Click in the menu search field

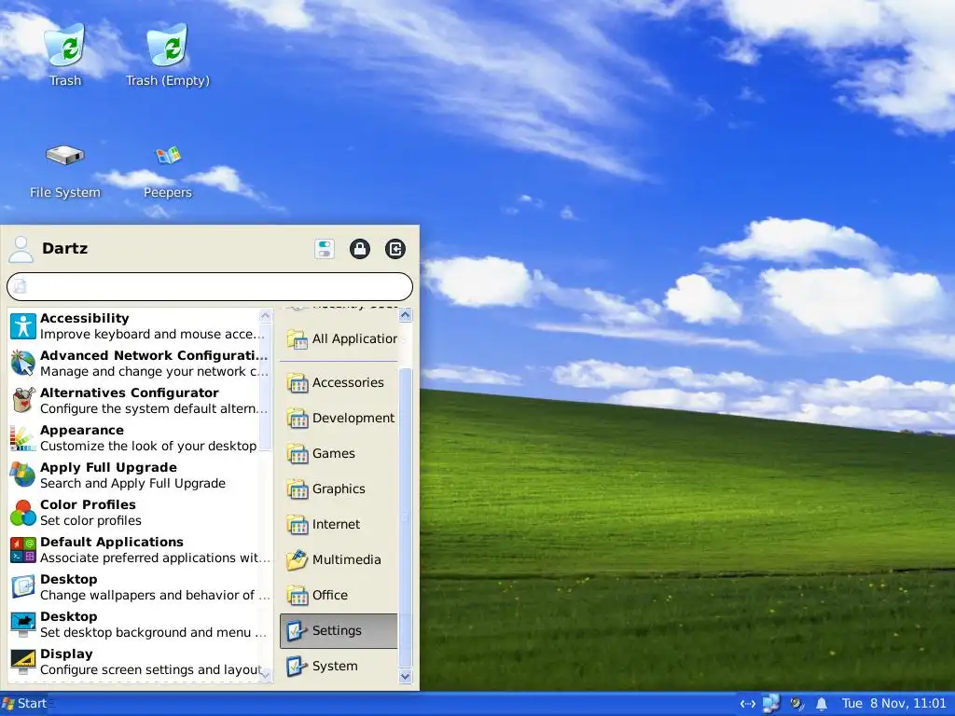tap(210, 286)
